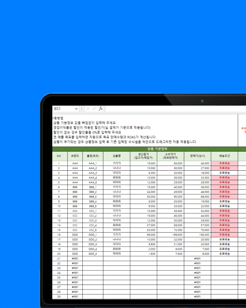Select the NO column header
The height and width of the screenshot is (308, 246).
[x=60, y=156]
